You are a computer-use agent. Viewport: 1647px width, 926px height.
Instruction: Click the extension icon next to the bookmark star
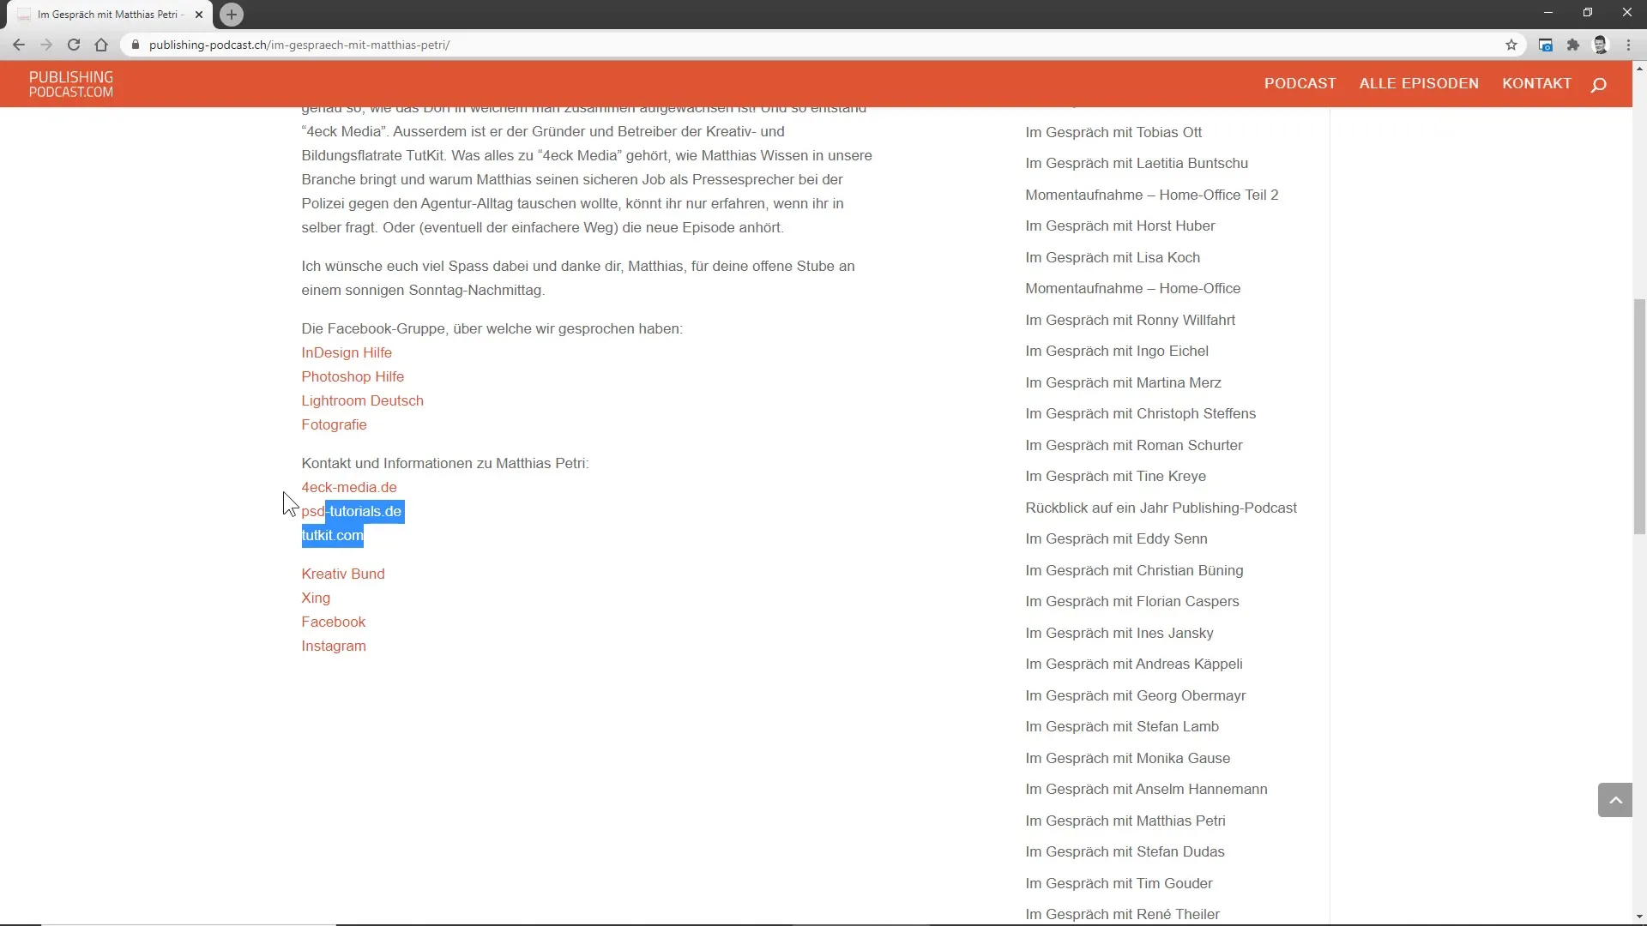[1546, 45]
